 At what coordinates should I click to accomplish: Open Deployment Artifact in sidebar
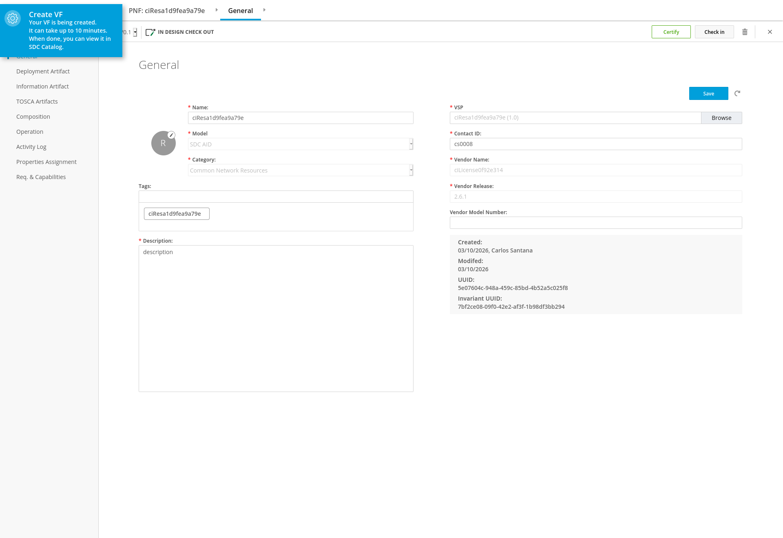[x=43, y=71]
